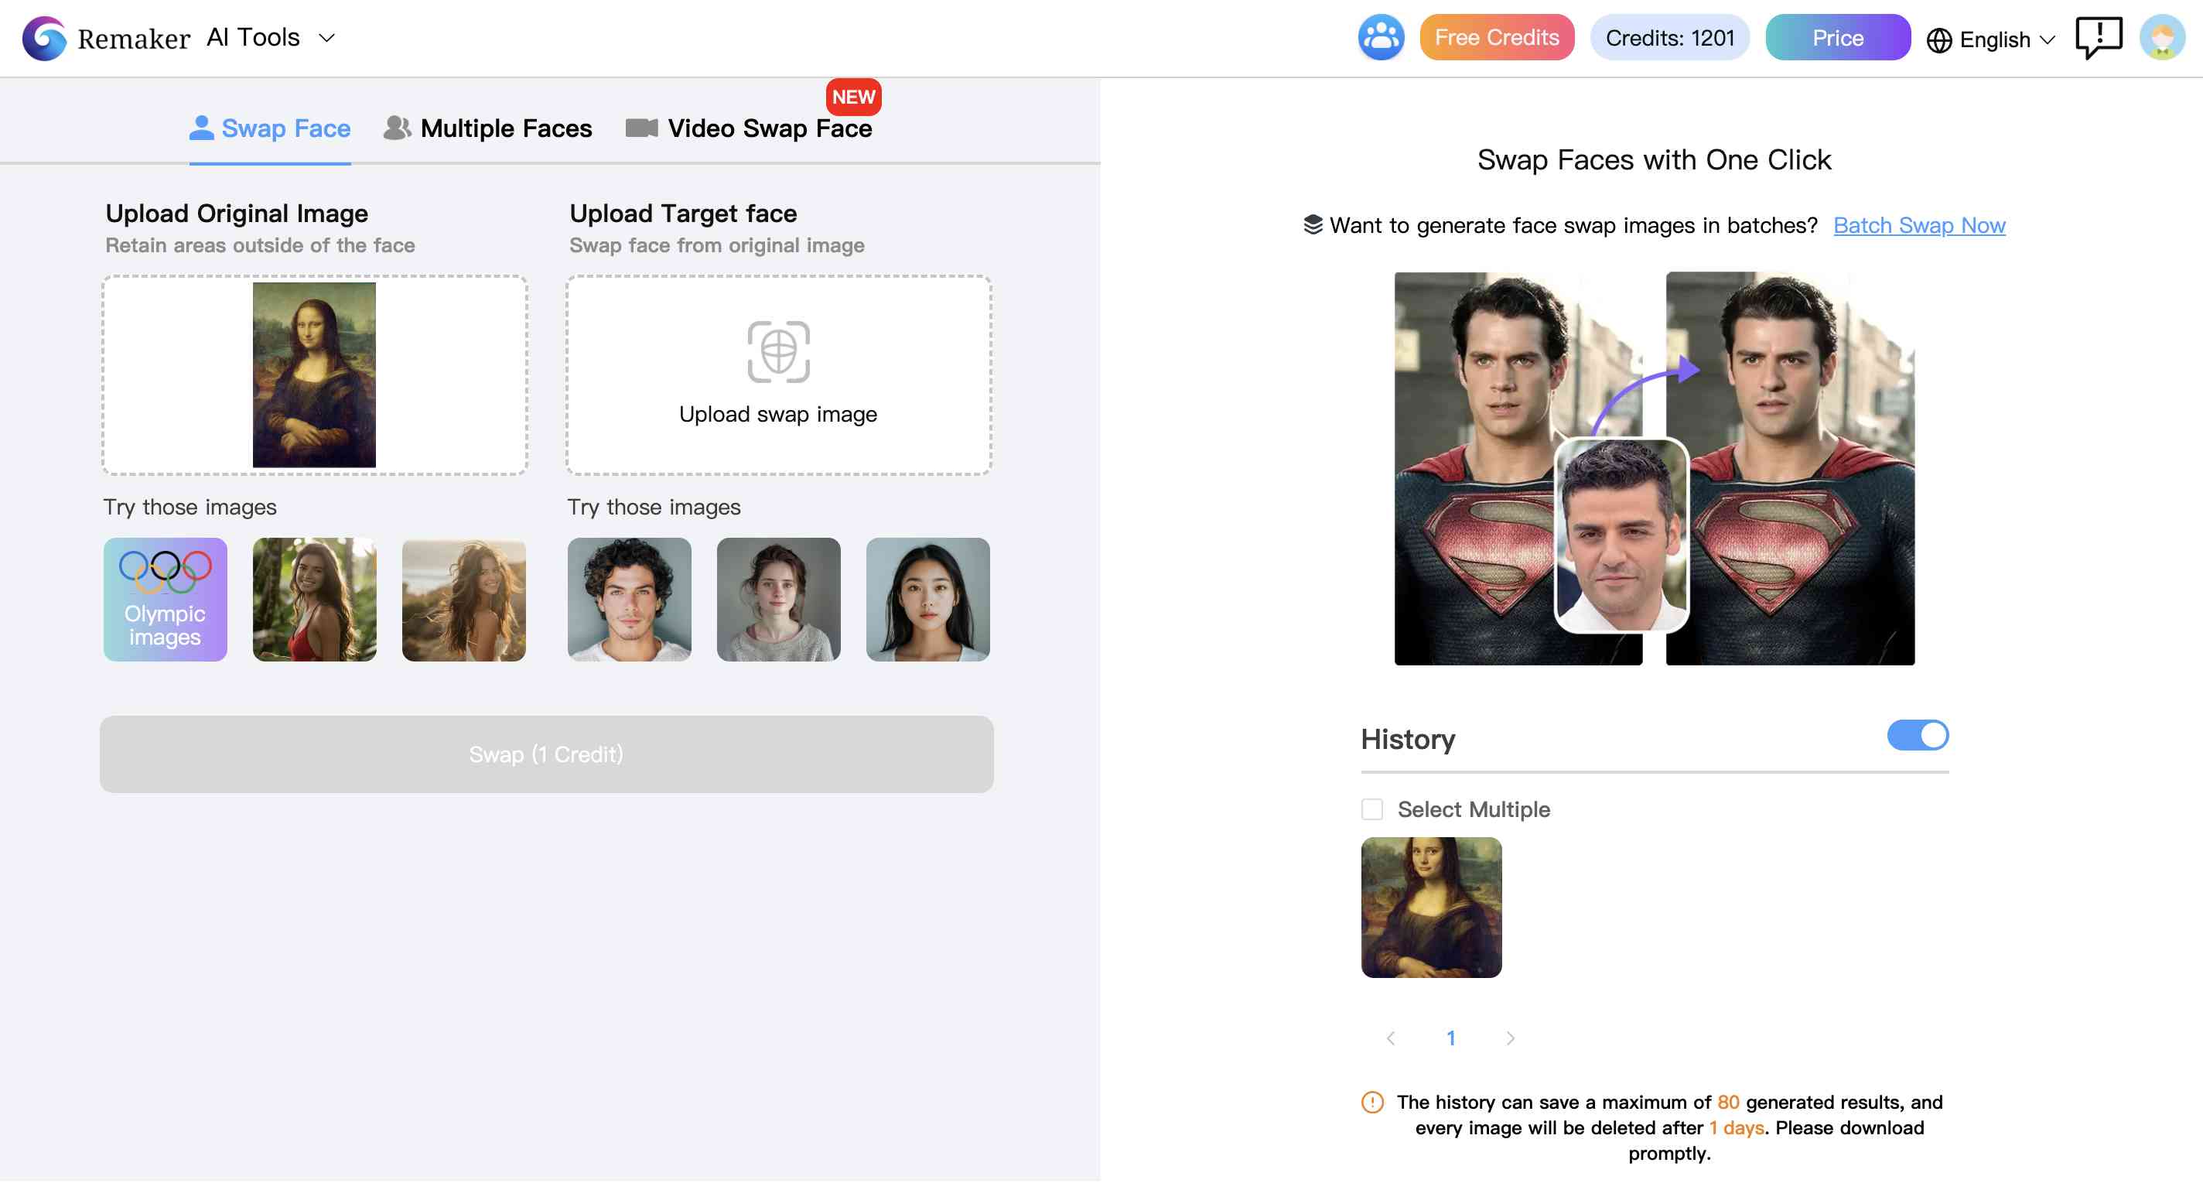Toggle the NEW Video Swap badge

pyautogui.click(x=851, y=97)
